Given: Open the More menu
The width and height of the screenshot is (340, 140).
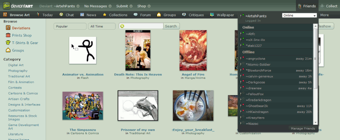Looking at the screenshot, I should pos(325,15).
